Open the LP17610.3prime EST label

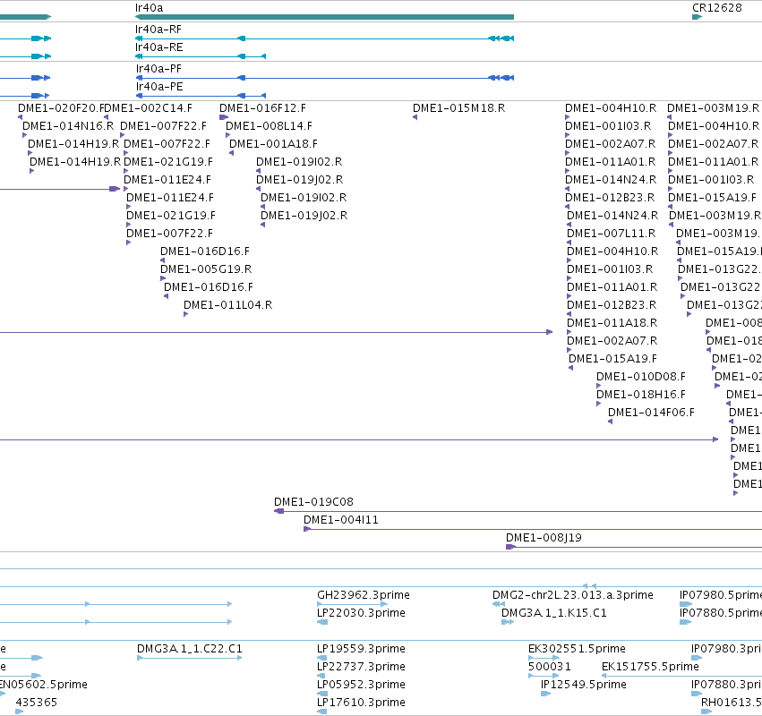[x=361, y=703]
